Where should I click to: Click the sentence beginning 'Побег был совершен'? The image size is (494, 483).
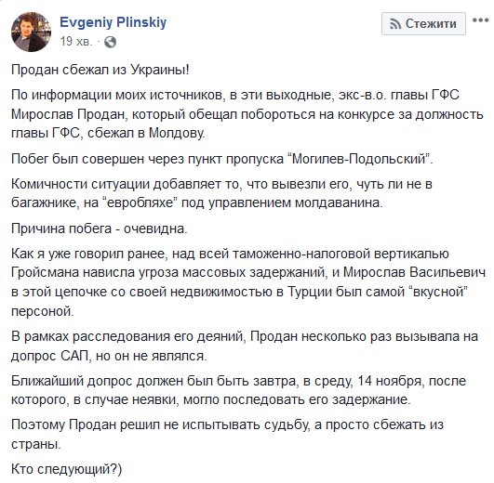222,159
